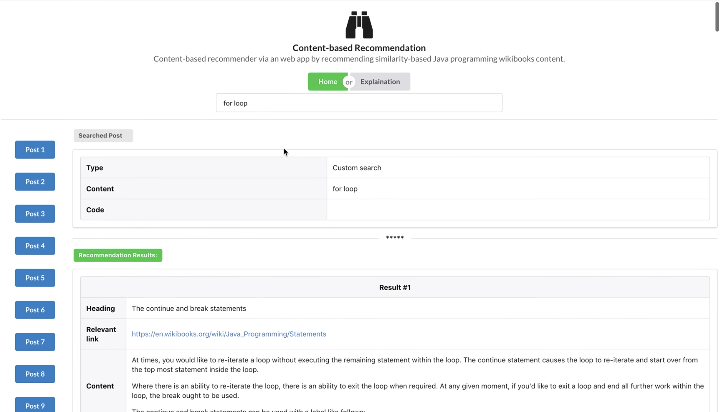Open the wikibooks Java Statements link

pyautogui.click(x=229, y=334)
